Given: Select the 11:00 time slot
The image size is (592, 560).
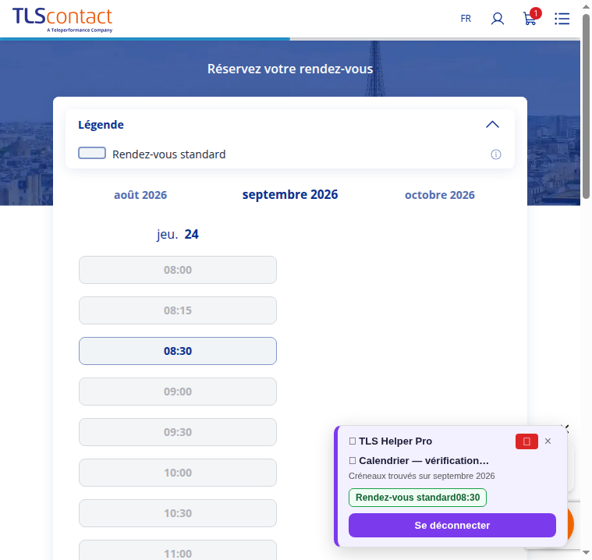Looking at the screenshot, I should click(x=178, y=550).
